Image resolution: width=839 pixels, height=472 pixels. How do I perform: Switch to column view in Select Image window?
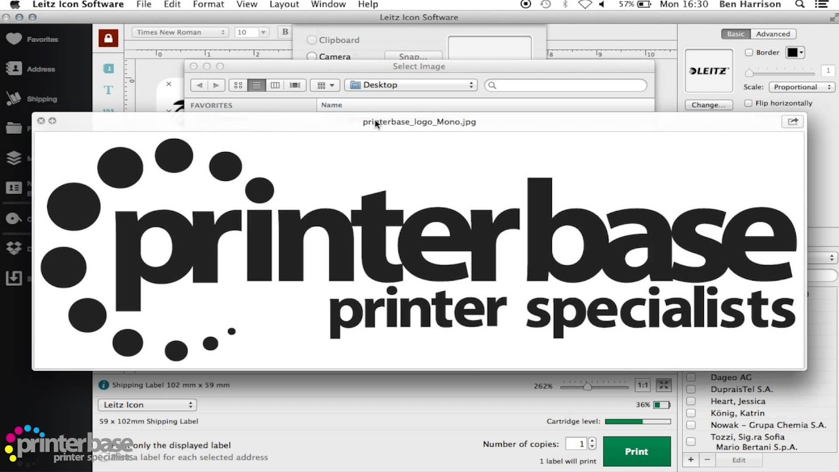tap(275, 85)
